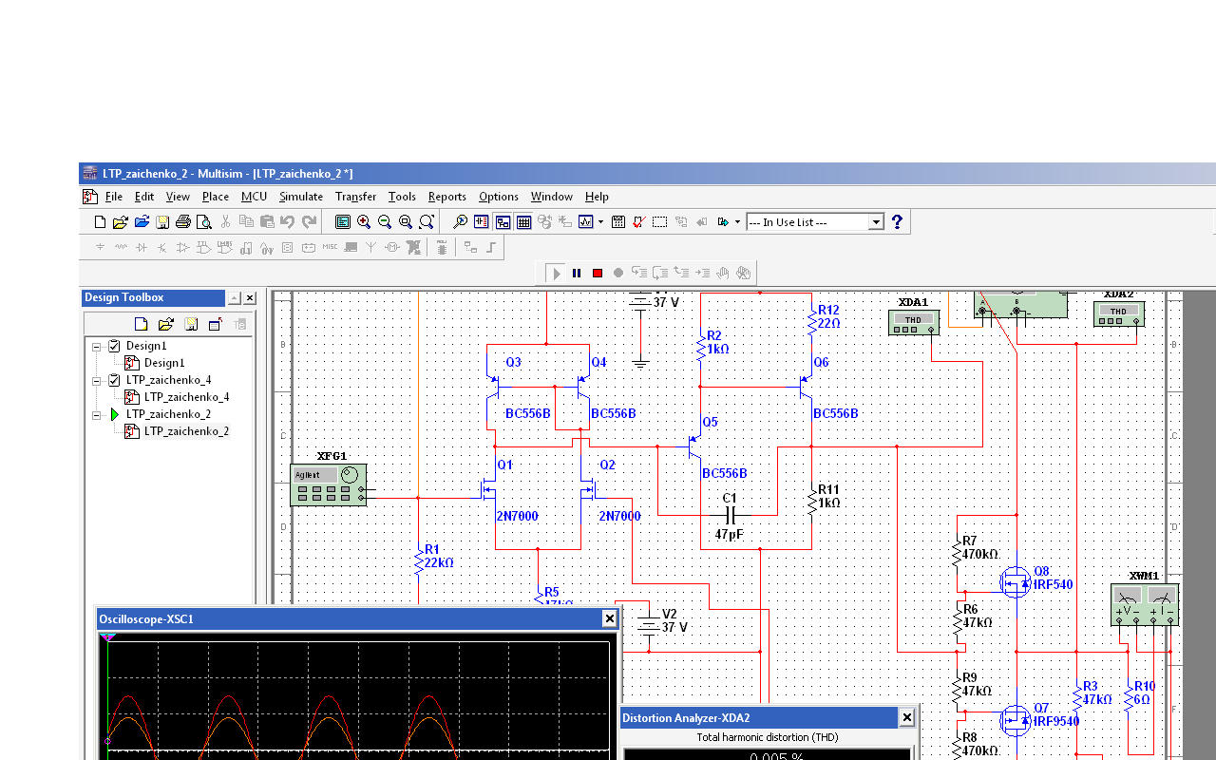
Task: Click the Zoom fit to page icon
Action: [427, 222]
